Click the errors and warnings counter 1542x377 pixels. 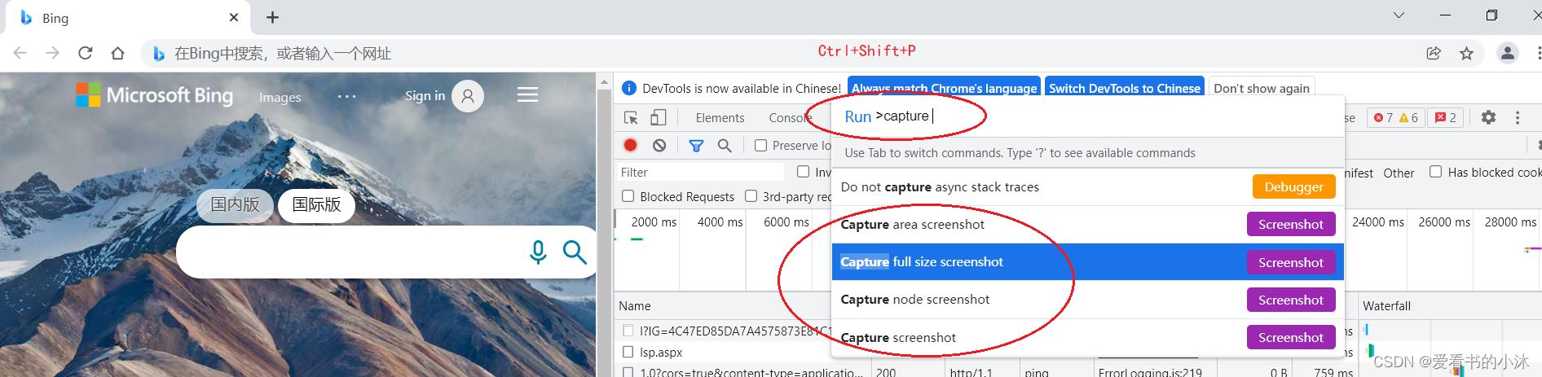(1395, 117)
